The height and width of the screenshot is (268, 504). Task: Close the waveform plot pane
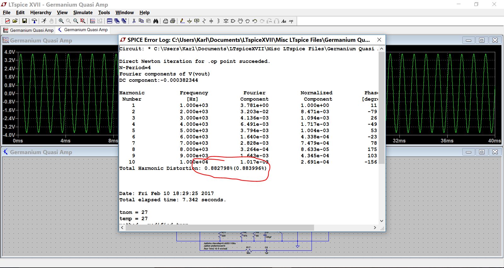(x=495, y=40)
